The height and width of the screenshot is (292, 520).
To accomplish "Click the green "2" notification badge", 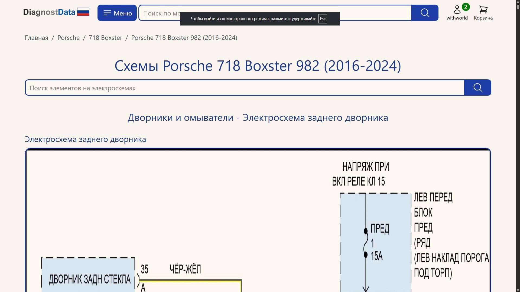I will 466,7.
